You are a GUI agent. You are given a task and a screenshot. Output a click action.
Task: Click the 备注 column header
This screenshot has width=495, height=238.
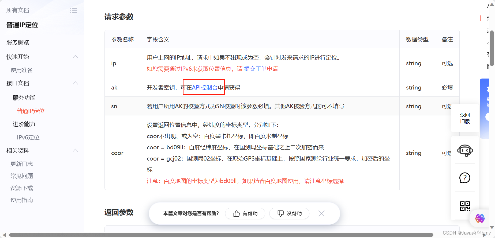[447, 40]
